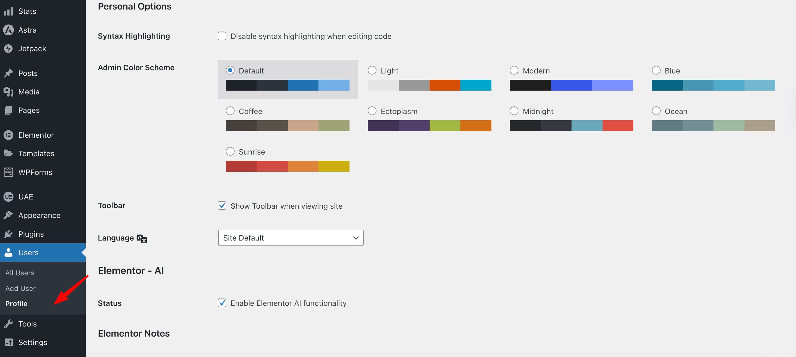Open the Language dropdown set to Site Default
The width and height of the screenshot is (796, 357).
[x=290, y=238]
